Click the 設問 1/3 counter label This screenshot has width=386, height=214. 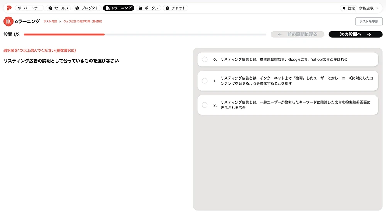click(x=12, y=34)
